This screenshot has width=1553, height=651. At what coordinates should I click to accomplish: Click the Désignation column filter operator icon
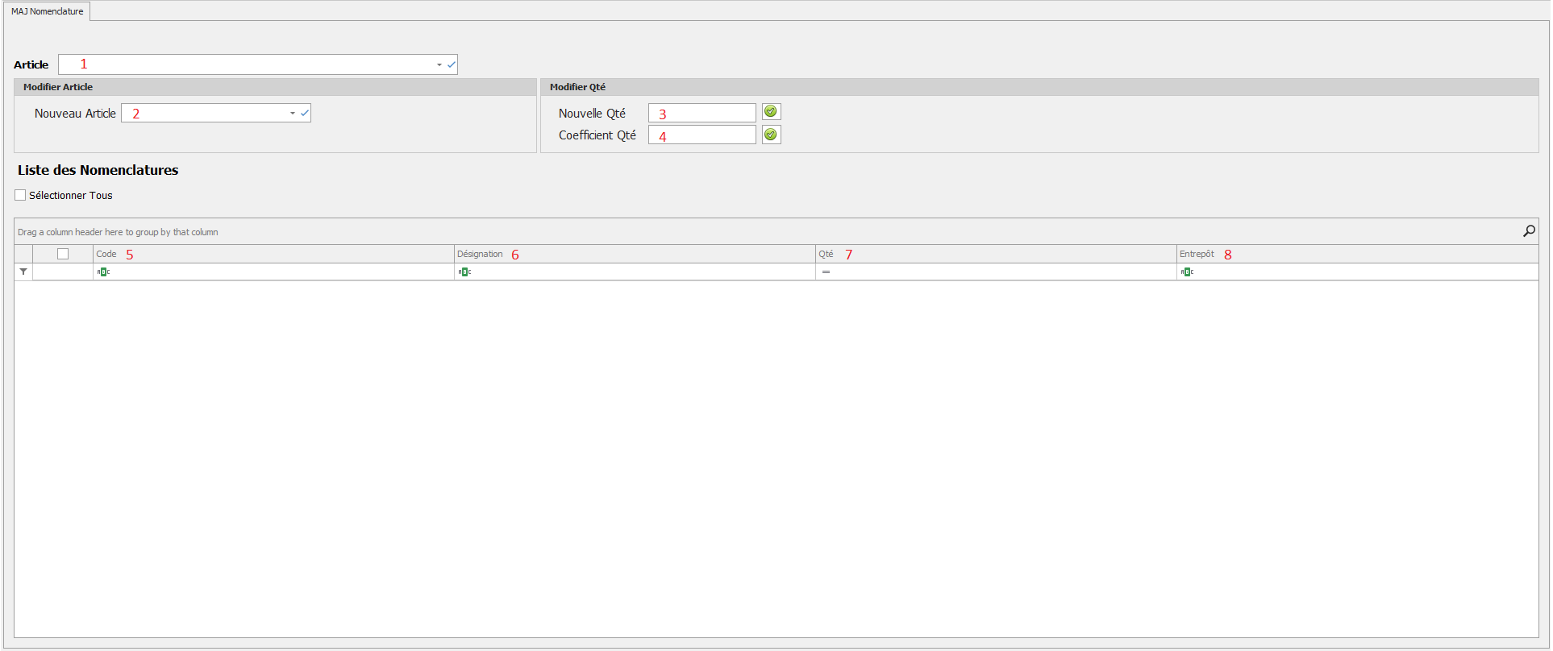(464, 272)
